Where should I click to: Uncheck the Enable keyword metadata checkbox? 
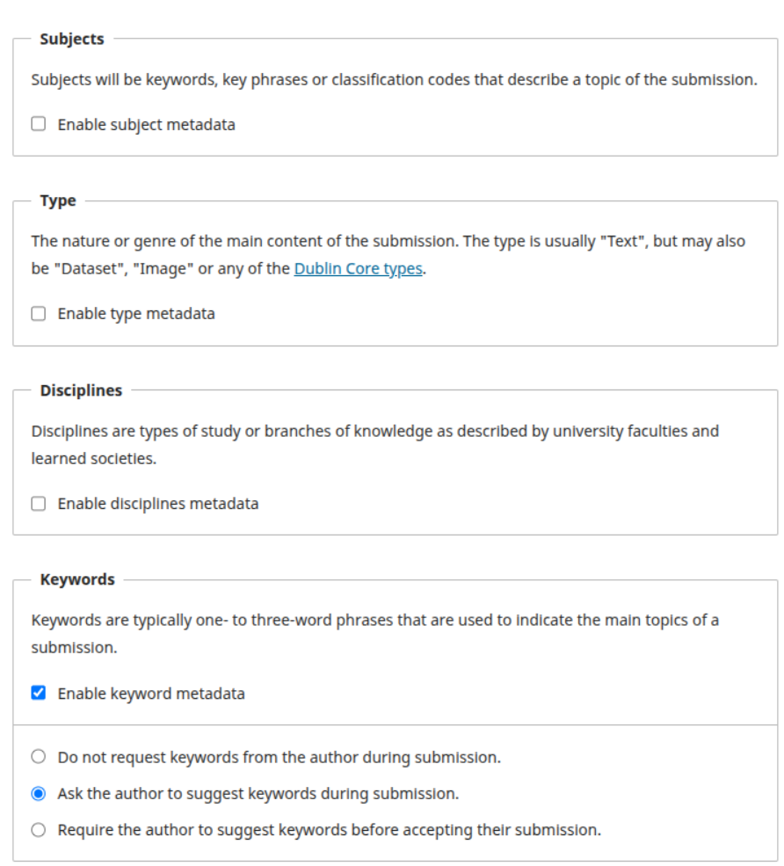(38, 693)
